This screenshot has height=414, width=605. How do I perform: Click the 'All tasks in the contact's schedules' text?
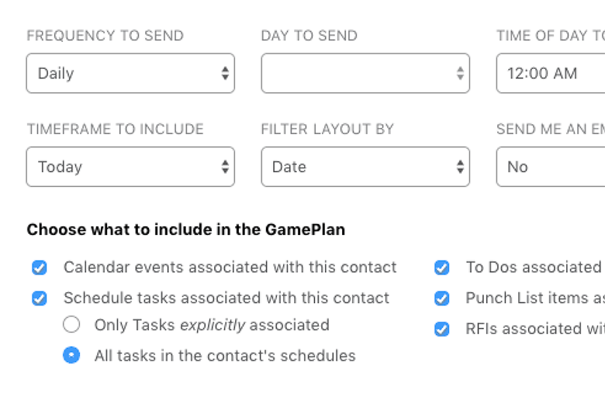click(x=225, y=357)
